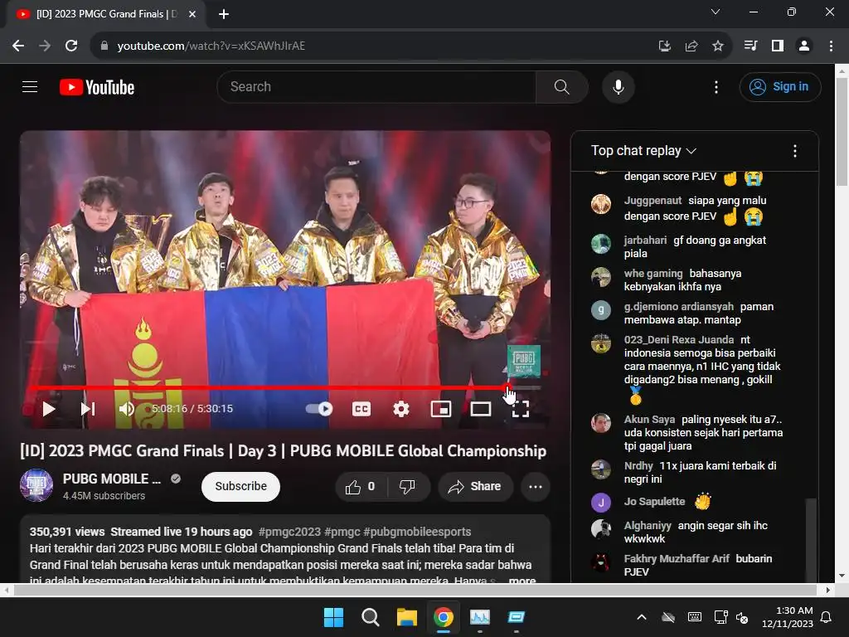Focus the YouTube Search field
Image resolution: width=849 pixels, height=637 pixels.
[377, 86]
